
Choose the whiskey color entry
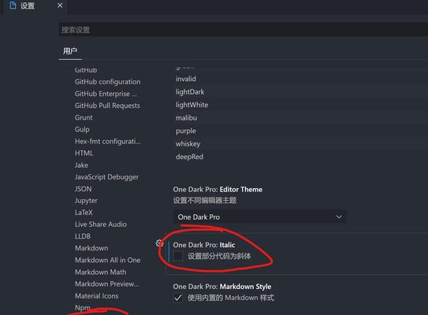click(x=188, y=144)
